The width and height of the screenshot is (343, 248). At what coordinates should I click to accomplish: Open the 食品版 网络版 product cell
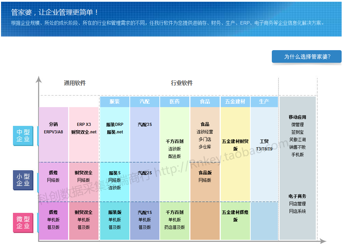pos(205,176)
